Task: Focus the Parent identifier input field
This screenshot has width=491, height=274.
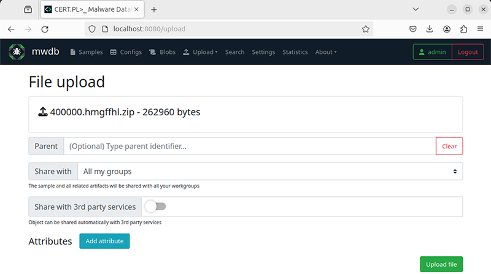Action: [250, 146]
